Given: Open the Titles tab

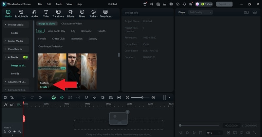Looking at the screenshot, I should click(x=46, y=14).
